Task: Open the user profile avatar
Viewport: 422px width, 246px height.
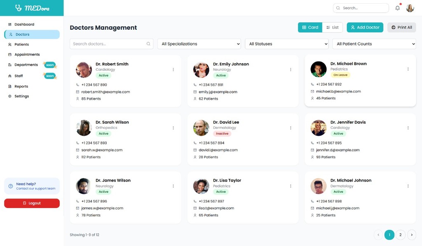Action: coord(410,8)
